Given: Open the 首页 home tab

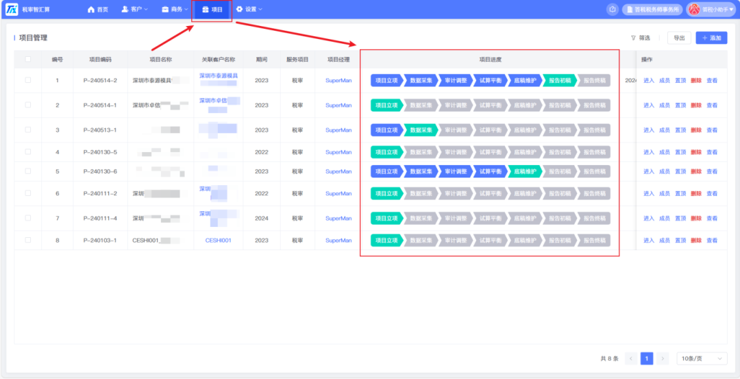Looking at the screenshot, I should [98, 9].
